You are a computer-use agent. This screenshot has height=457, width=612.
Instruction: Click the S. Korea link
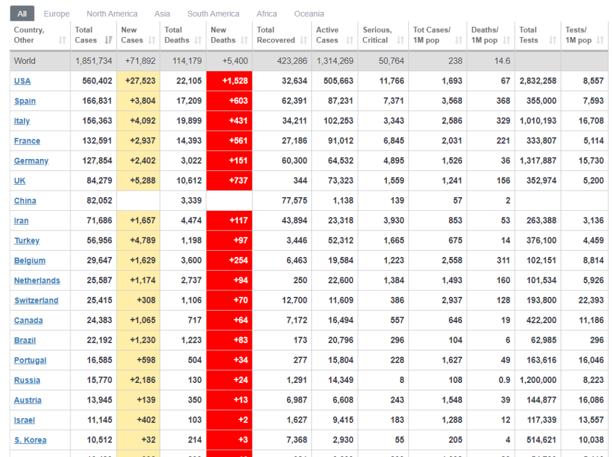pyautogui.click(x=30, y=440)
